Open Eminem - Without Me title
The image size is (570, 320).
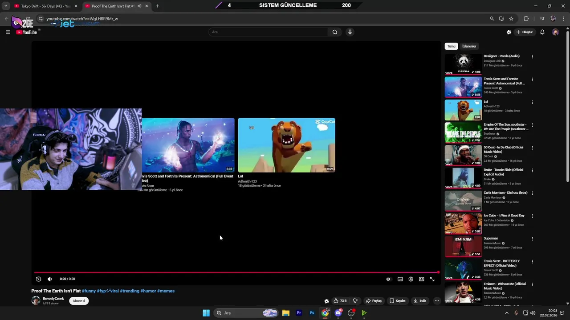505,286
